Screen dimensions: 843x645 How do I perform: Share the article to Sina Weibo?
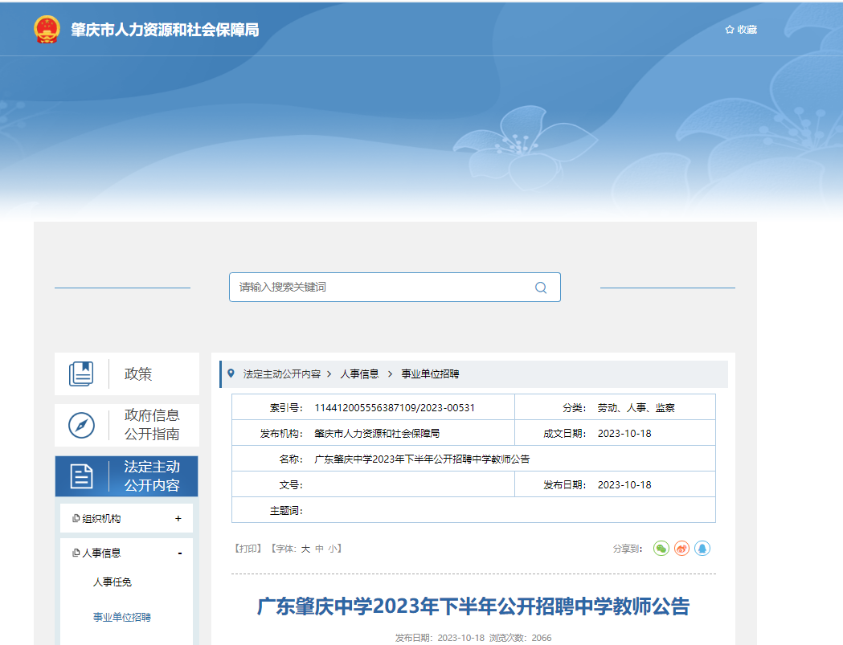[x=681, y=549]
